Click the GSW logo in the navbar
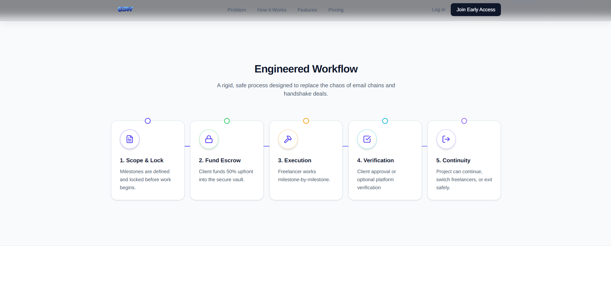 click(x=125, y=9)
